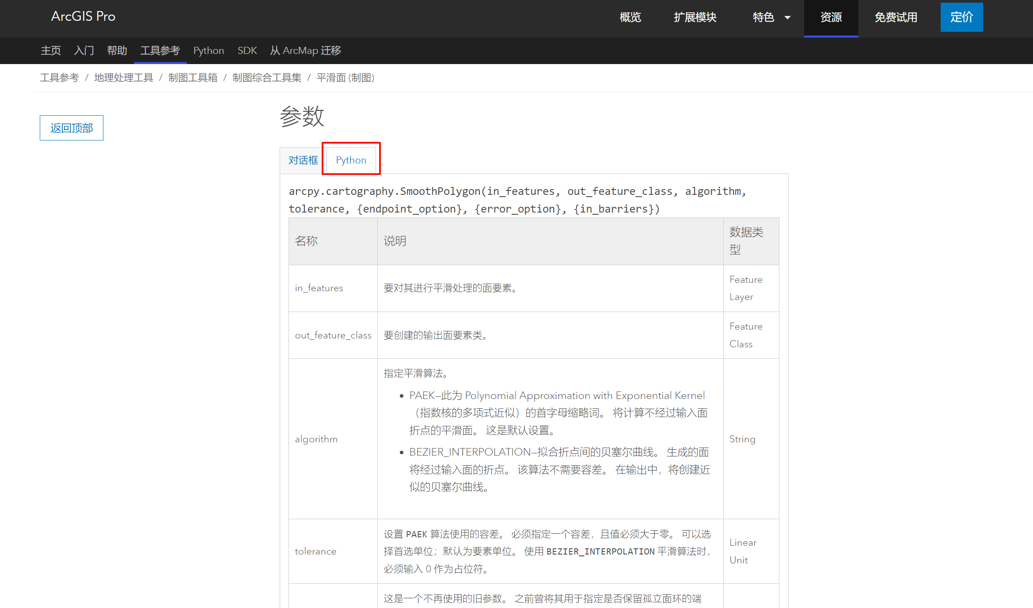Click the out_feature_class parameter name cell
This screenshot has width=1033, height=608.
point(333,335)
